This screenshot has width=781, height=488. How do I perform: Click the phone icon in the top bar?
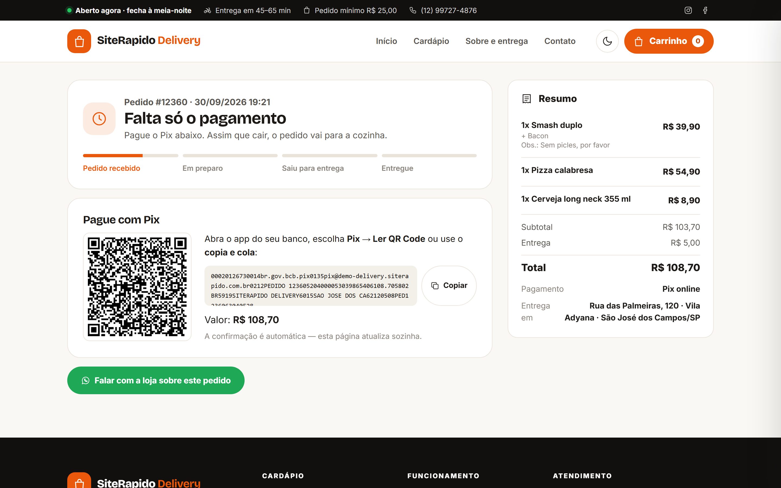(x=413, y=10)
